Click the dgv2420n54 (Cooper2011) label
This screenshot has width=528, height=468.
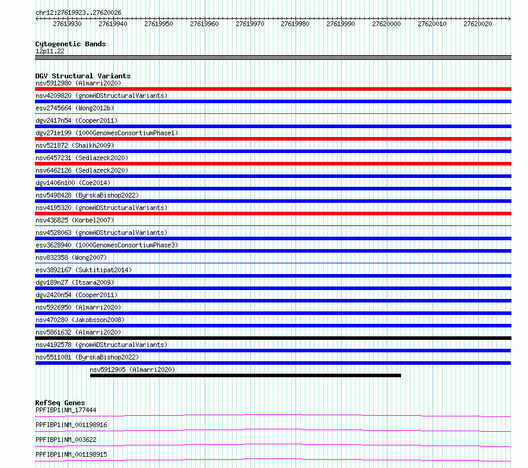pos(77,295)
